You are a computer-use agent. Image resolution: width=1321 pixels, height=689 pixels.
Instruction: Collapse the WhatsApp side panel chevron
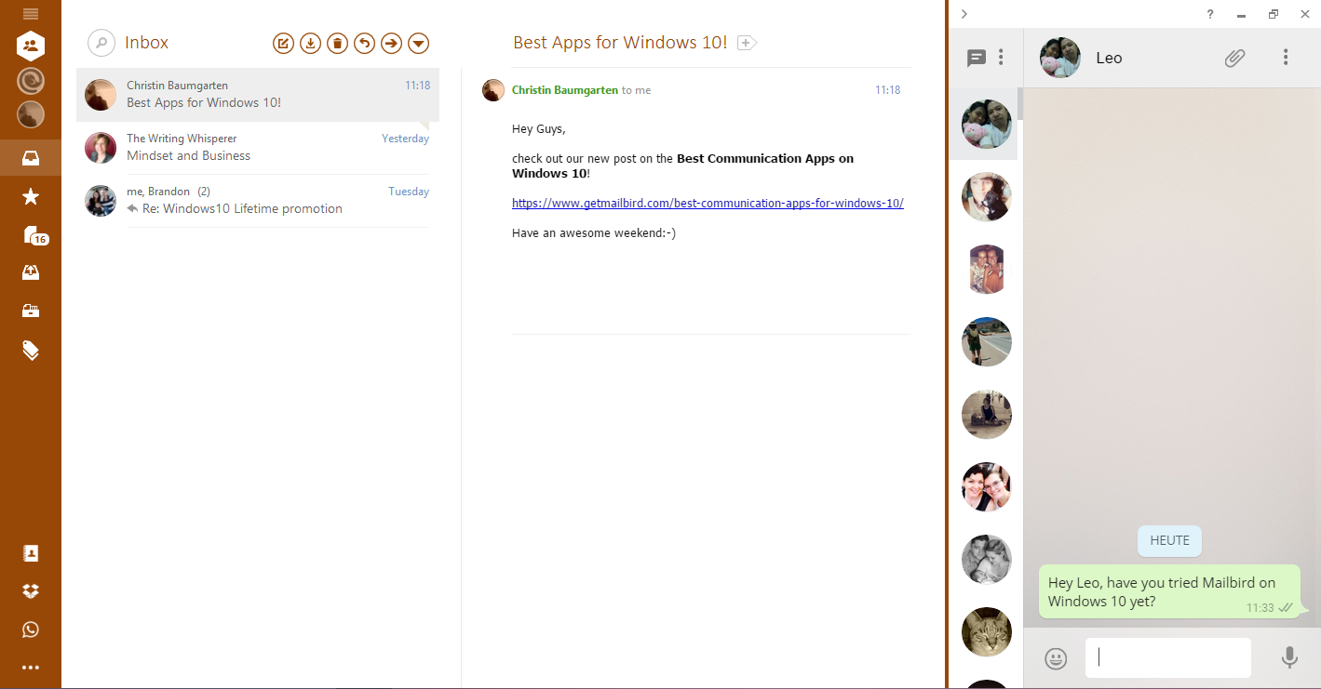click(964, 14)
